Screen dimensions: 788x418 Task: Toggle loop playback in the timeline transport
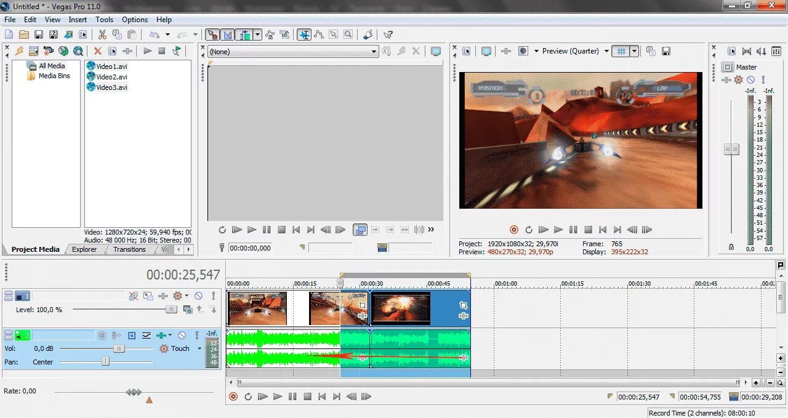[248, 397]
